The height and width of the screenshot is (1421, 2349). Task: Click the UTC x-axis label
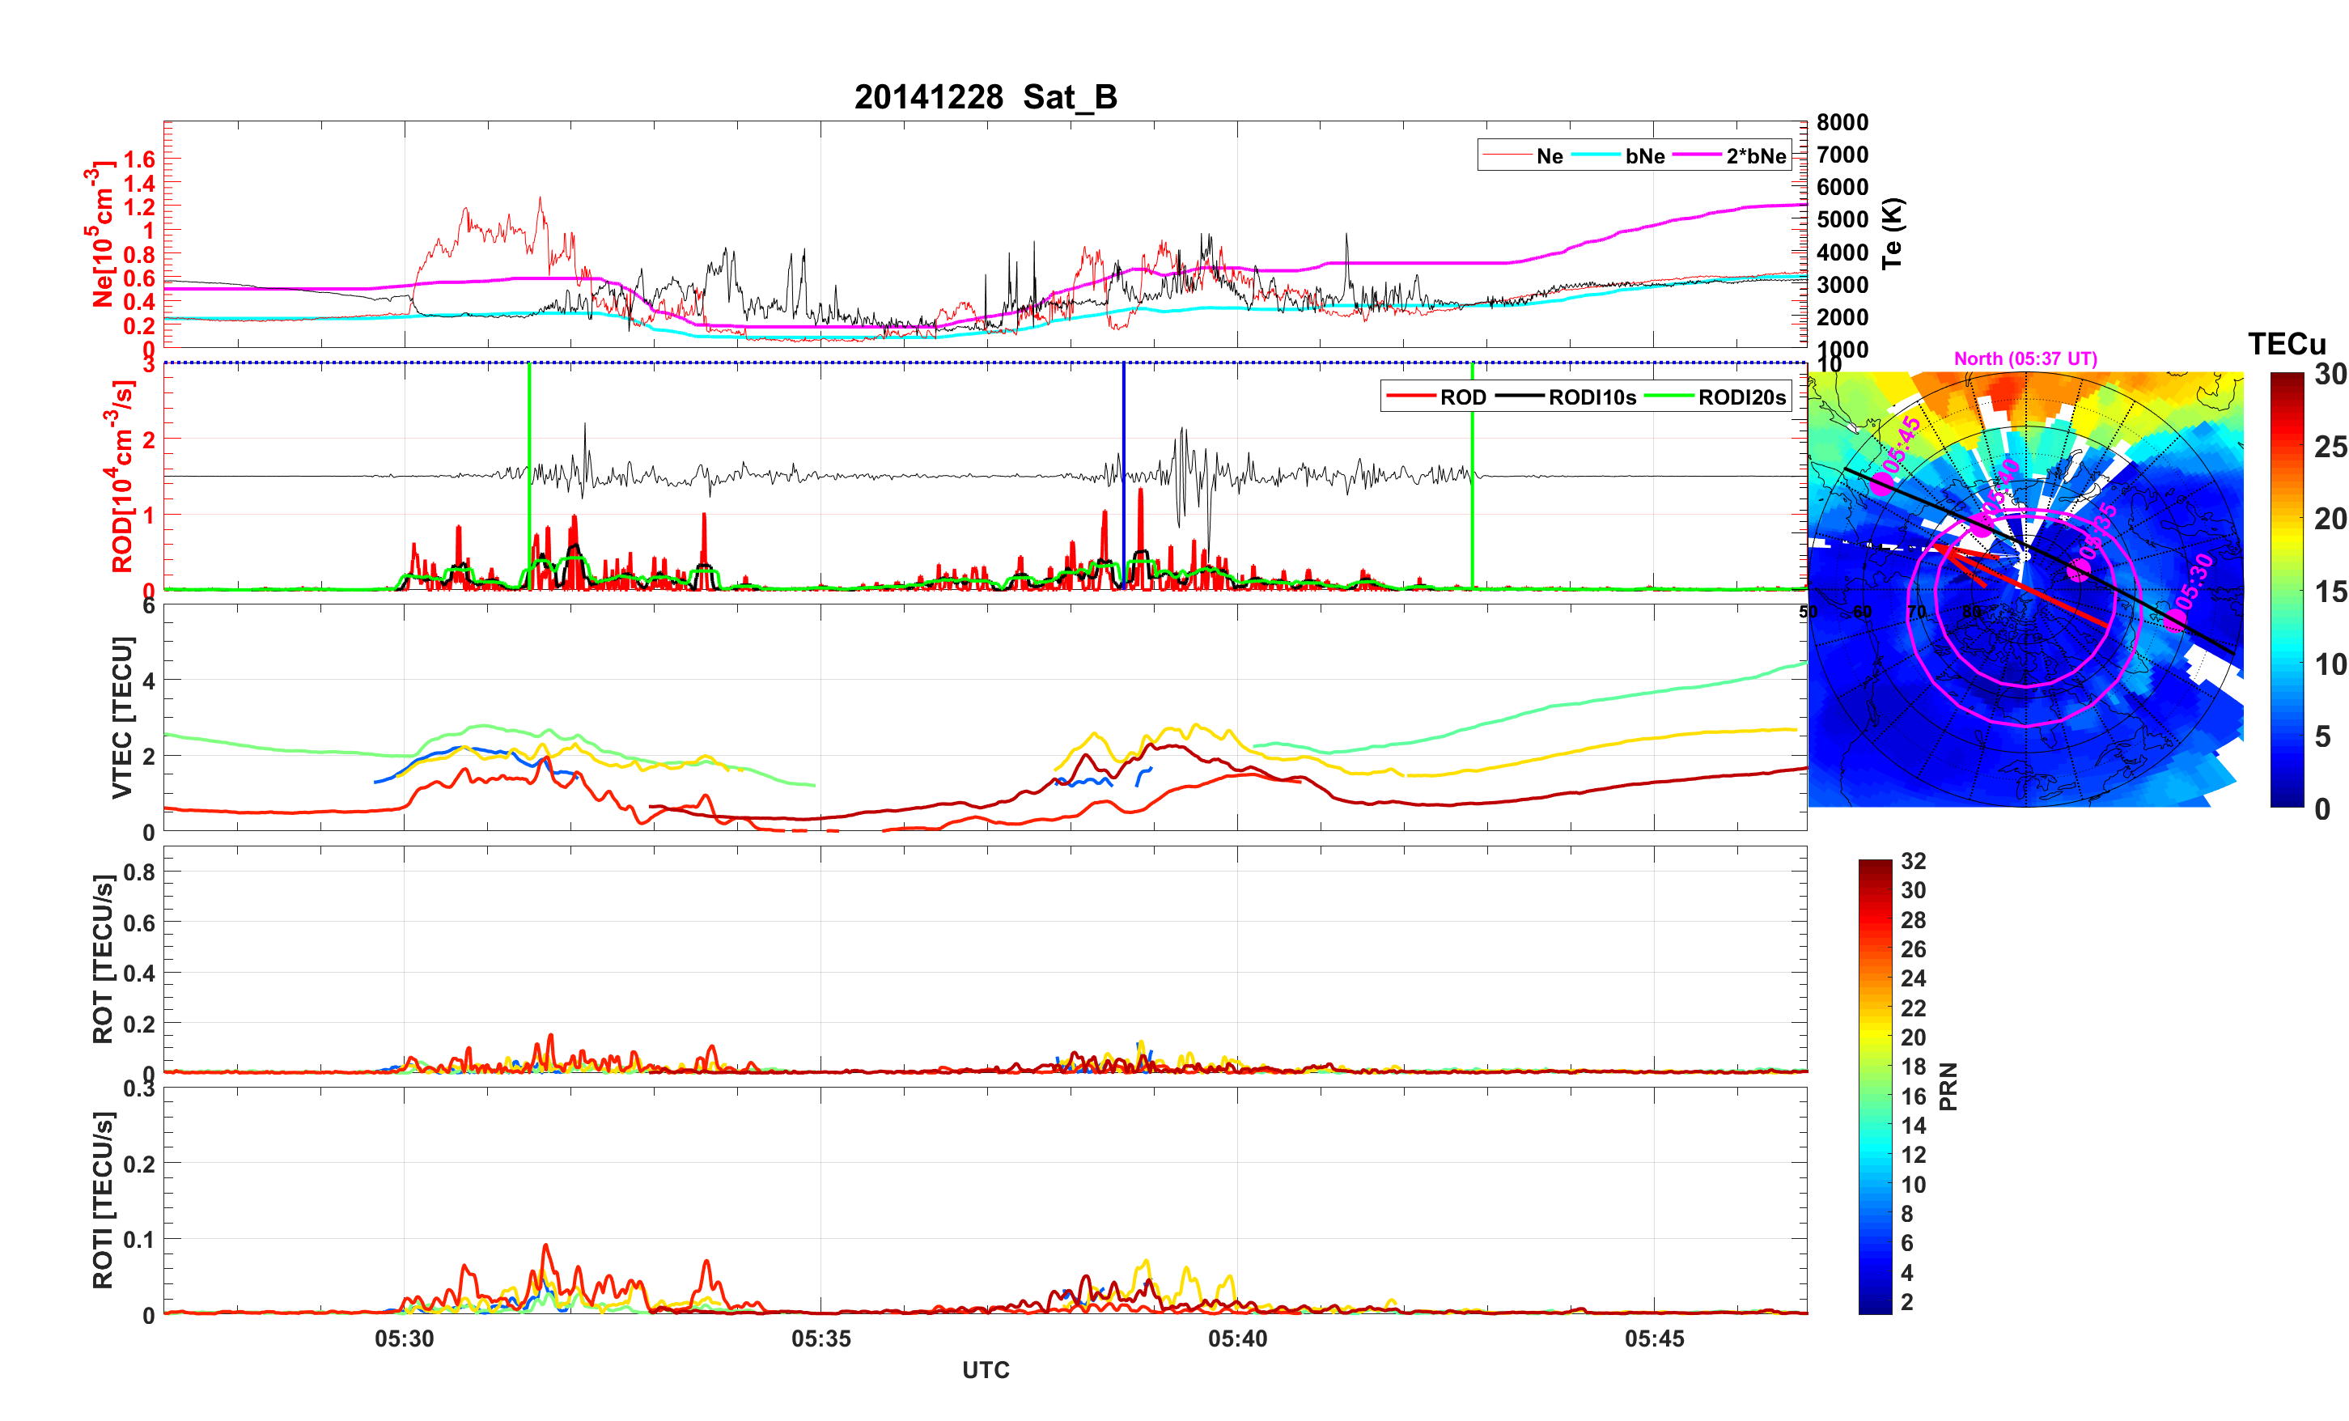click(x=985, y=1369)
